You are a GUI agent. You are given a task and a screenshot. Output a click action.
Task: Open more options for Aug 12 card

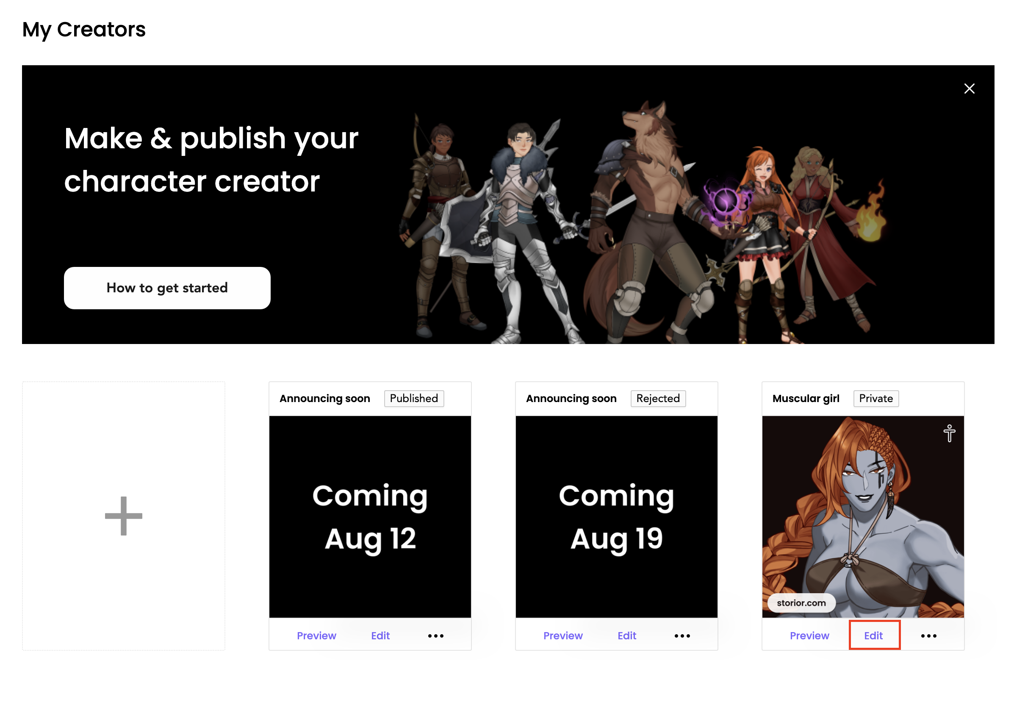[435, 635]
